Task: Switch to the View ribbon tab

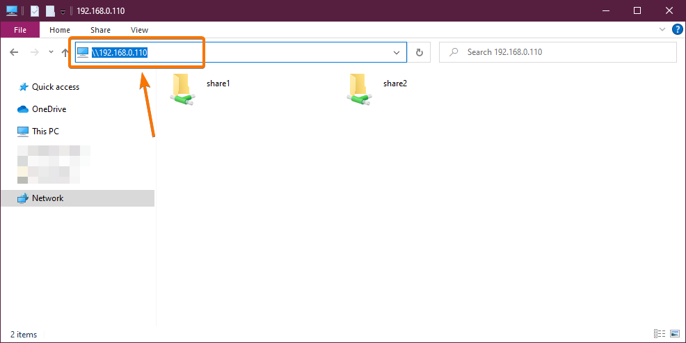Action: click(140, 30)
